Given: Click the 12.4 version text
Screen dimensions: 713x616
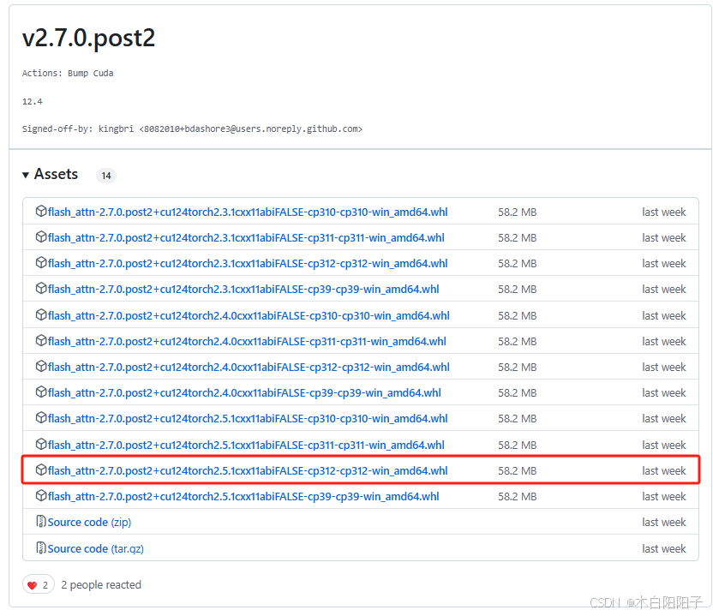Looking at the screenshot, I should 33,101.
